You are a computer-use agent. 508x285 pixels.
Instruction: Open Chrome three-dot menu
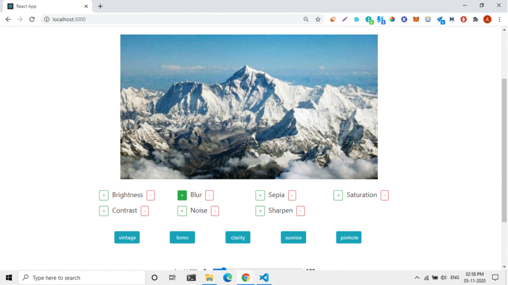click(500, 20)
